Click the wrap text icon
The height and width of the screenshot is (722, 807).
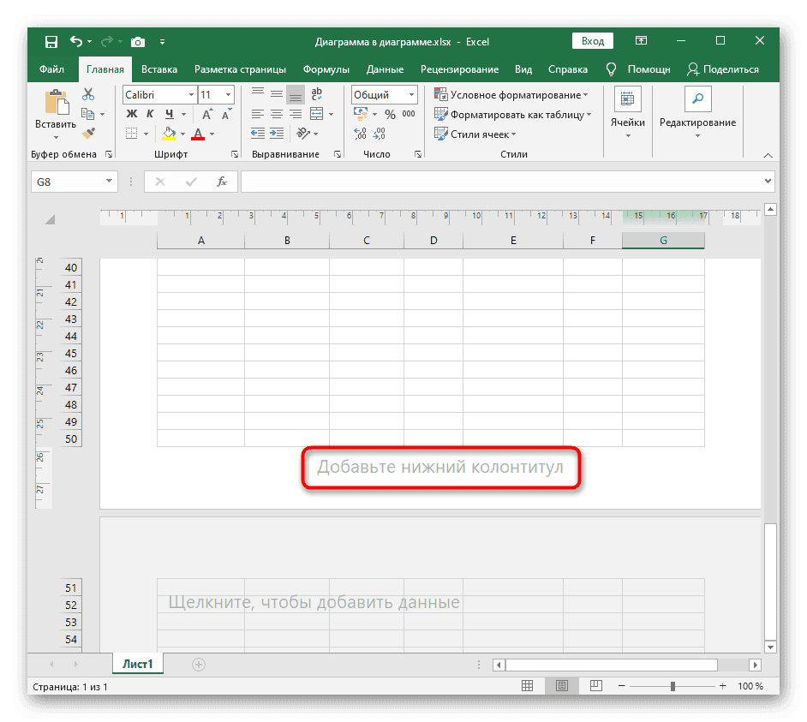[x=317, y=95]
